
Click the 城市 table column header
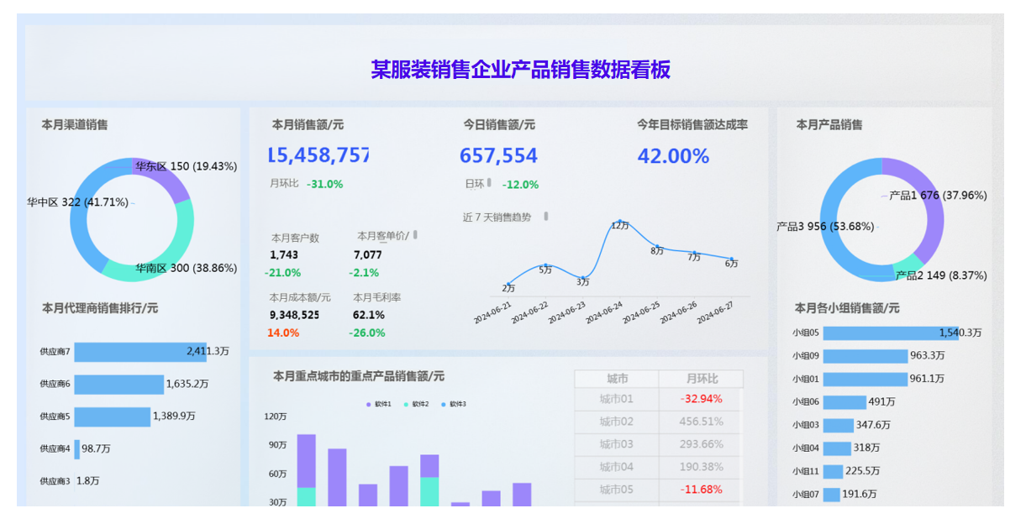point(617,379)
